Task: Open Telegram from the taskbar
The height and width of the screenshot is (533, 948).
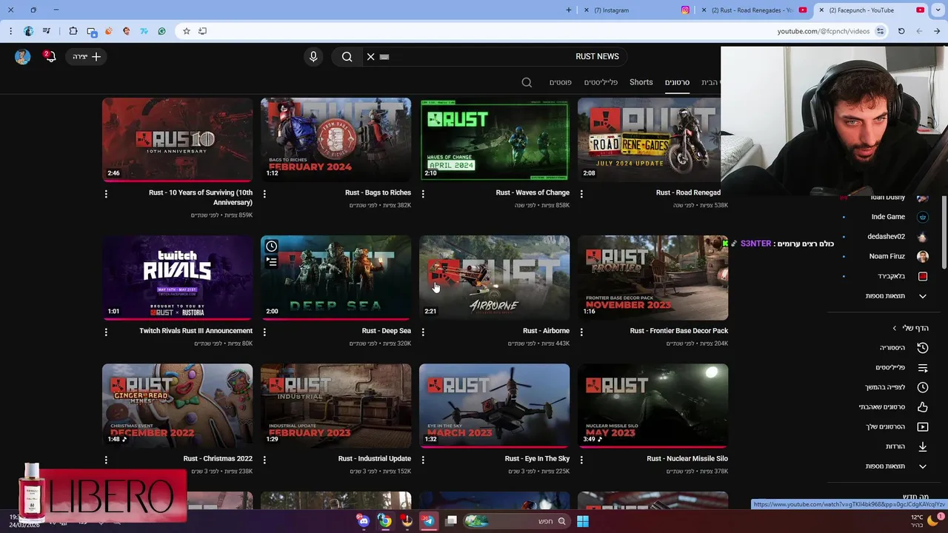Action: tap(428, 521)
